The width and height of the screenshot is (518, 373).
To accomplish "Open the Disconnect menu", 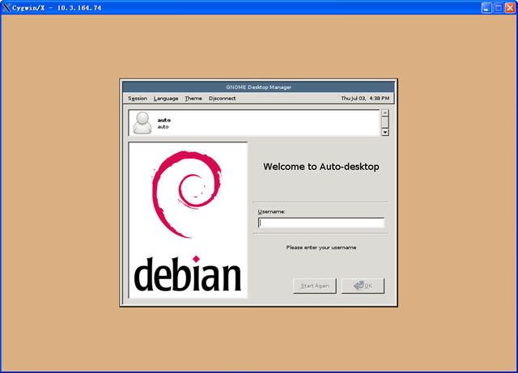I will point(222,99).
